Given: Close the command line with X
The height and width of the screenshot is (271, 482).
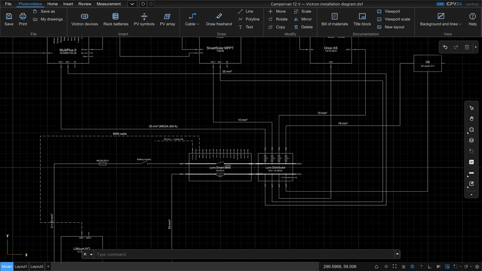Looking at the screenshot, I should point(85,254).
